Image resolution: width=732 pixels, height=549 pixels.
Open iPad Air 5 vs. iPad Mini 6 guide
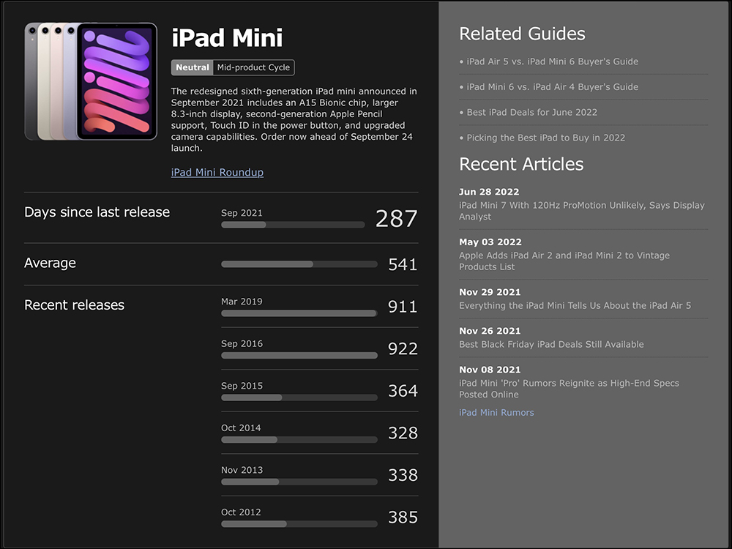(552, 61)
